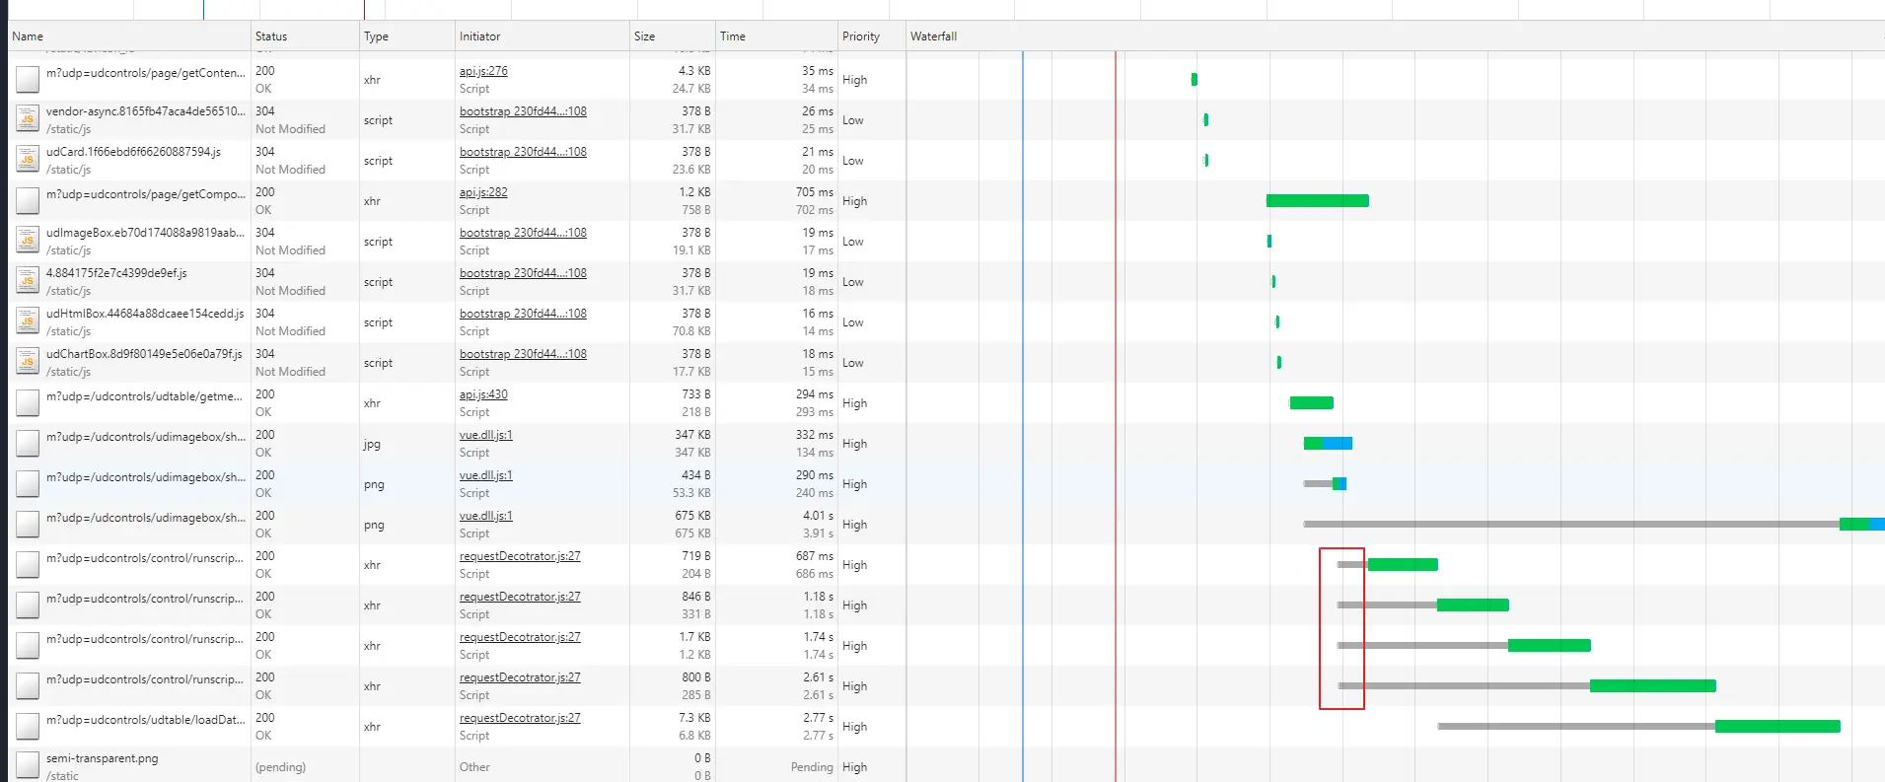This screenshot has width=1885, height=782.
Task: Select the file icon of the 347 KB jpg request
Action: pos(28,443)
